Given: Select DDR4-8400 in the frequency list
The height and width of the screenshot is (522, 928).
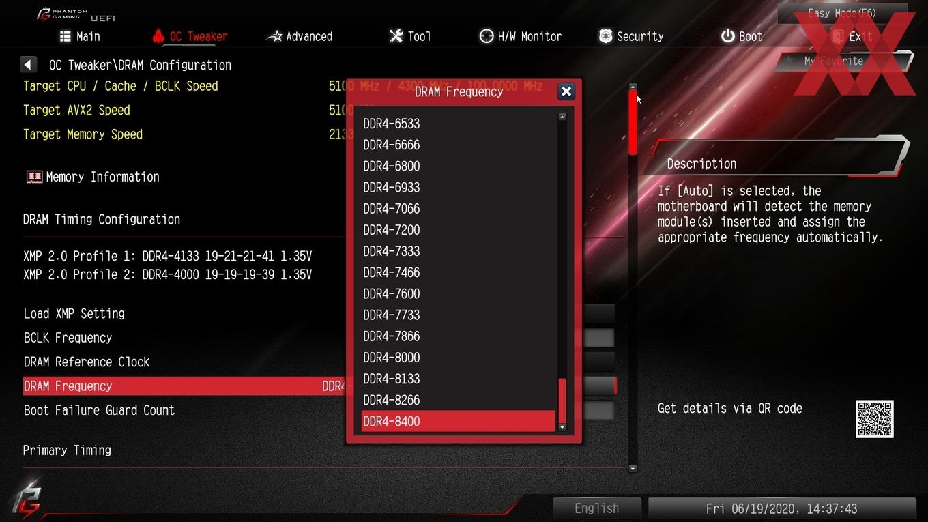Looking at the screenshot, I should click(458, 421).
